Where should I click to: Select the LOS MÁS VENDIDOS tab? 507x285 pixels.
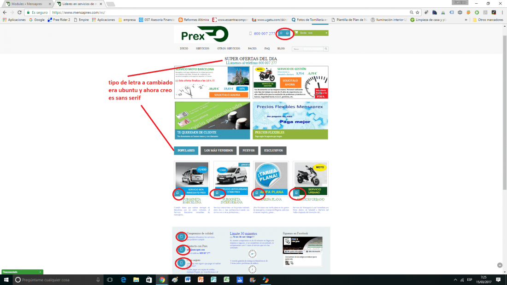coord(218,151)
